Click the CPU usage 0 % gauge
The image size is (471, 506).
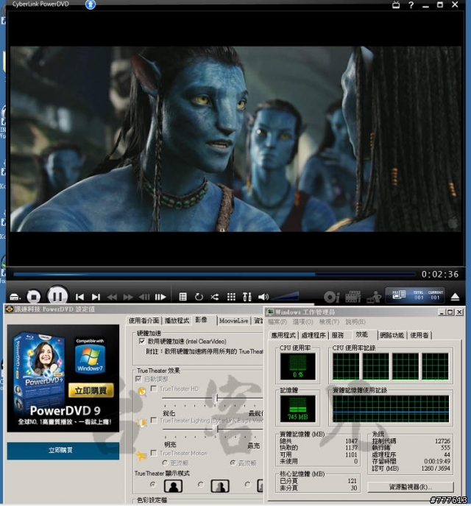pos(297,366)
